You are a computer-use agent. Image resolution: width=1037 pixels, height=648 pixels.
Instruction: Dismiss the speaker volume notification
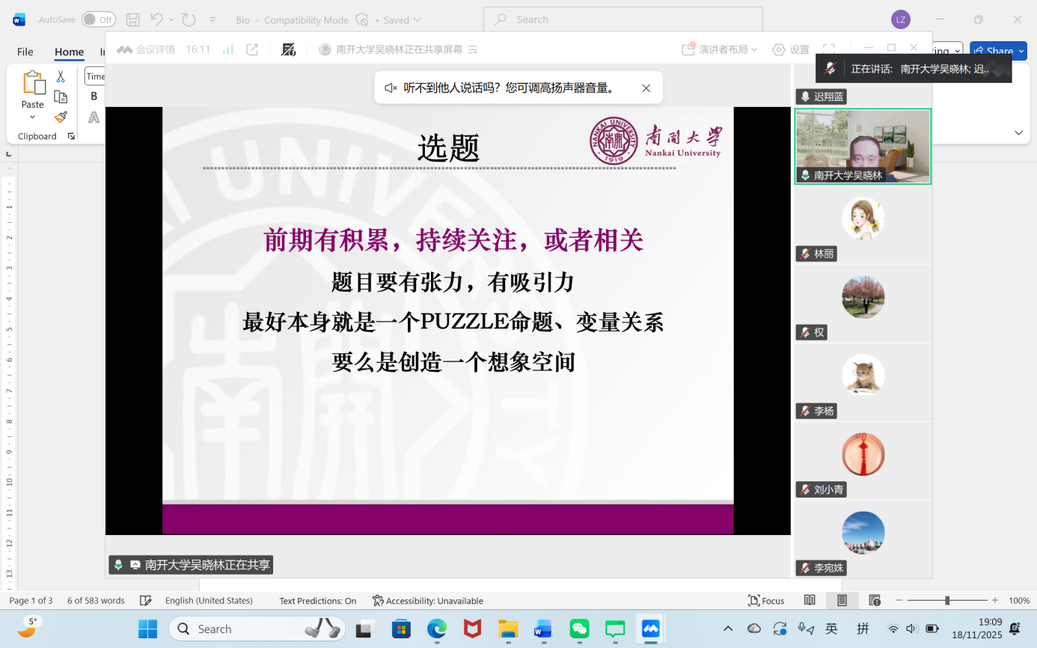[x=646, y=88]
